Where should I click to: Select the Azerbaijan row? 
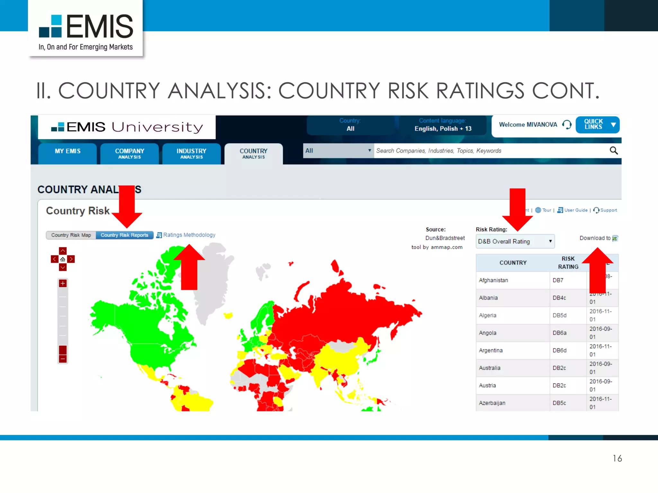(x=547, y=403)
